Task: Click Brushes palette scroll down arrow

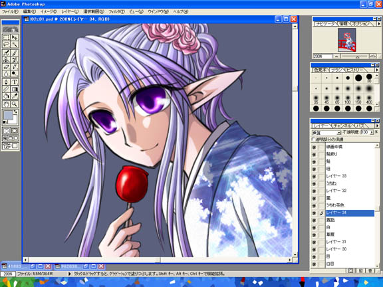Action: [x=377, y=104]
